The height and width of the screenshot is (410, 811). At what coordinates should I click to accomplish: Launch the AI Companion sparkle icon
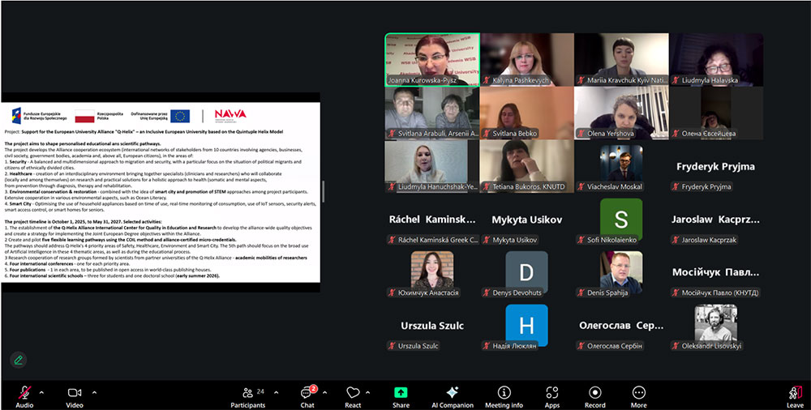click(453, 394)
